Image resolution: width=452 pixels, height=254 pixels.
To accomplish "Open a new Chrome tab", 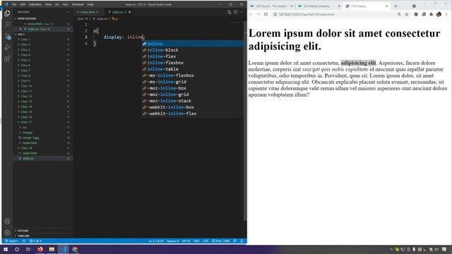I will click(x=395, y=6).
